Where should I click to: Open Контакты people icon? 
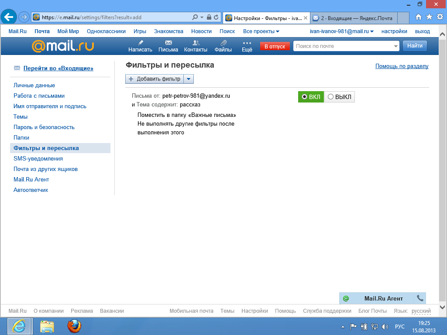(196, 43)
